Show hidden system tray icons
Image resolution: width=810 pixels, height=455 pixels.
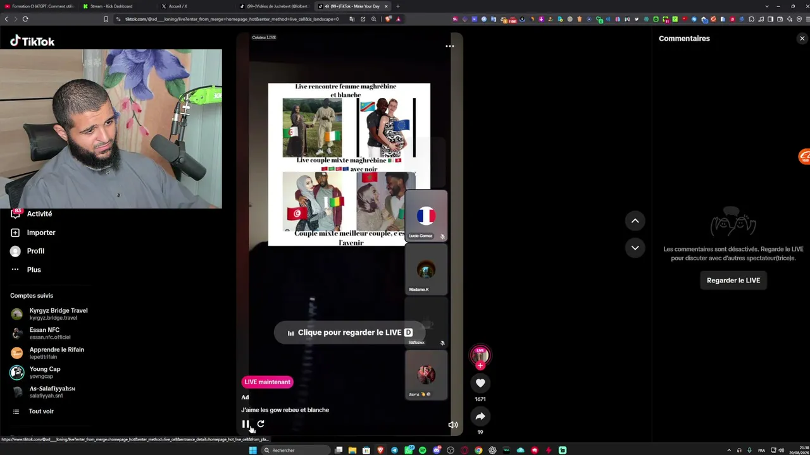point(729,450)
